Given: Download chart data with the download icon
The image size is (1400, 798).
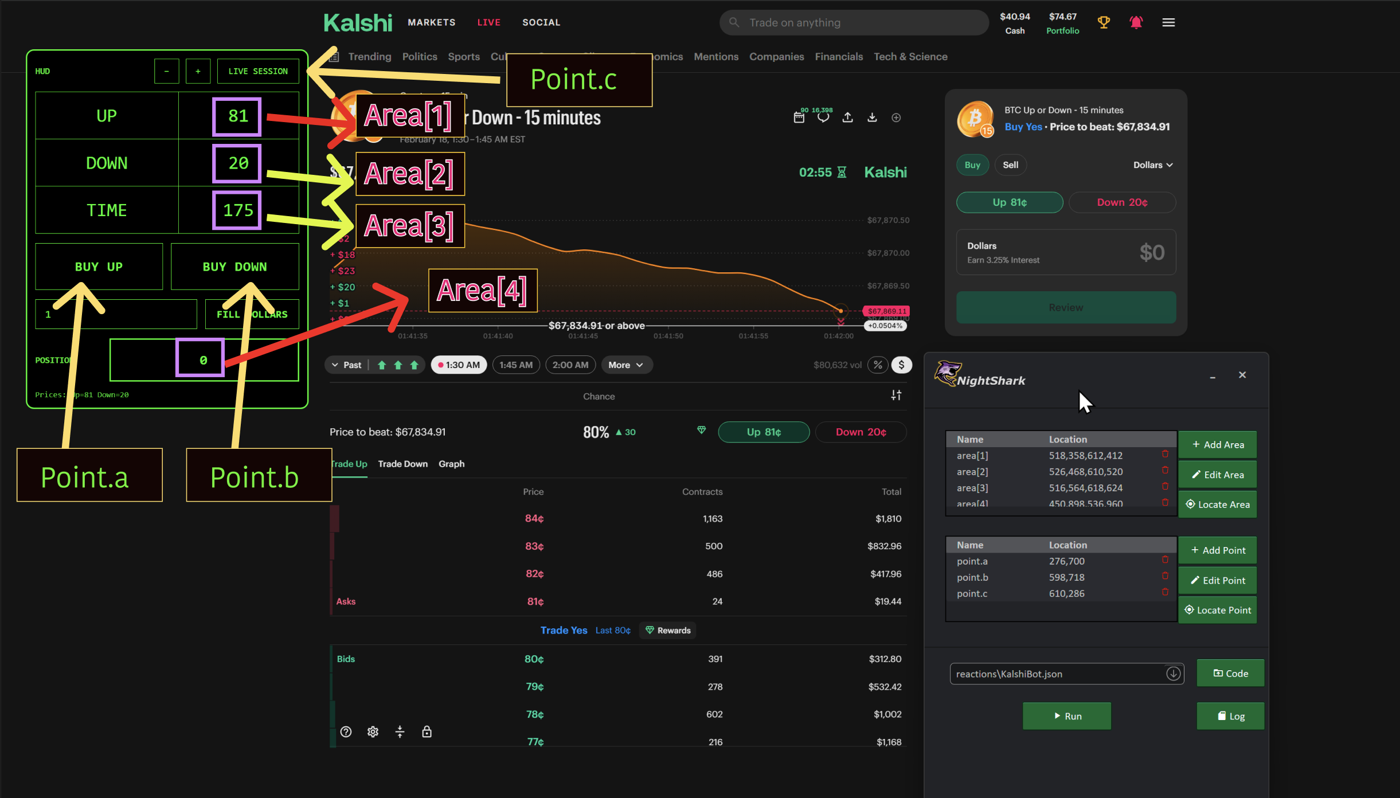Looking at the screenshot, I should pos(872,117).
